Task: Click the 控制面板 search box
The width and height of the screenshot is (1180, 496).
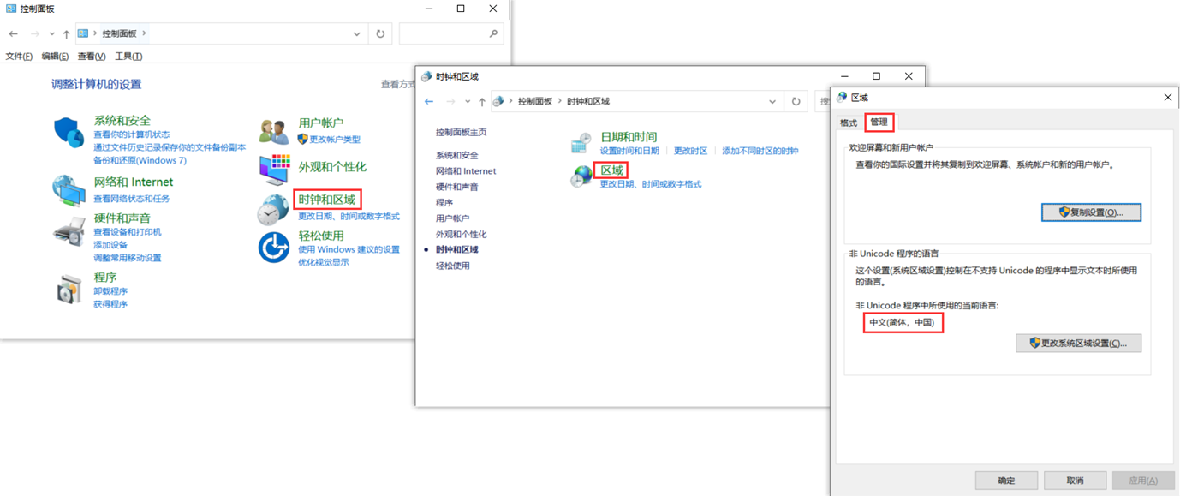Action: click(x=444, y=34)
